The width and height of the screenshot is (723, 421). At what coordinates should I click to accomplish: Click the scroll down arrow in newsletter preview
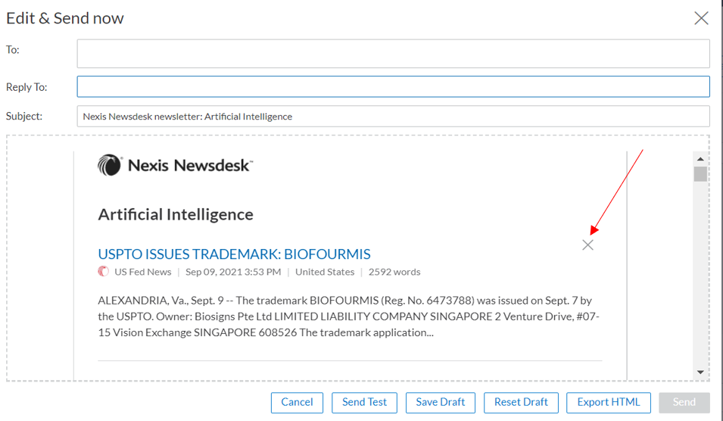click(x=700, y=372)
